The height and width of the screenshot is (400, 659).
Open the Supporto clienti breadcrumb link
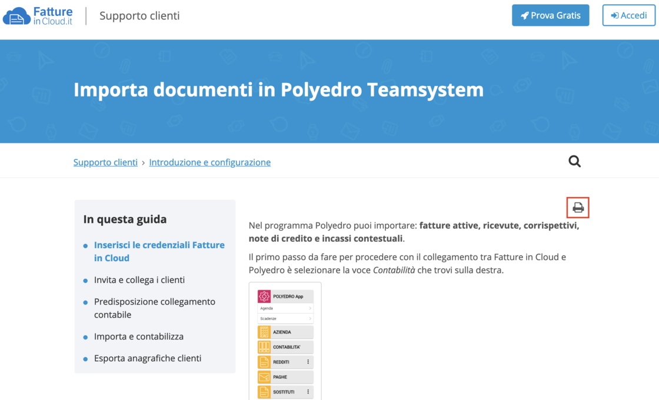tap(105, 162)
